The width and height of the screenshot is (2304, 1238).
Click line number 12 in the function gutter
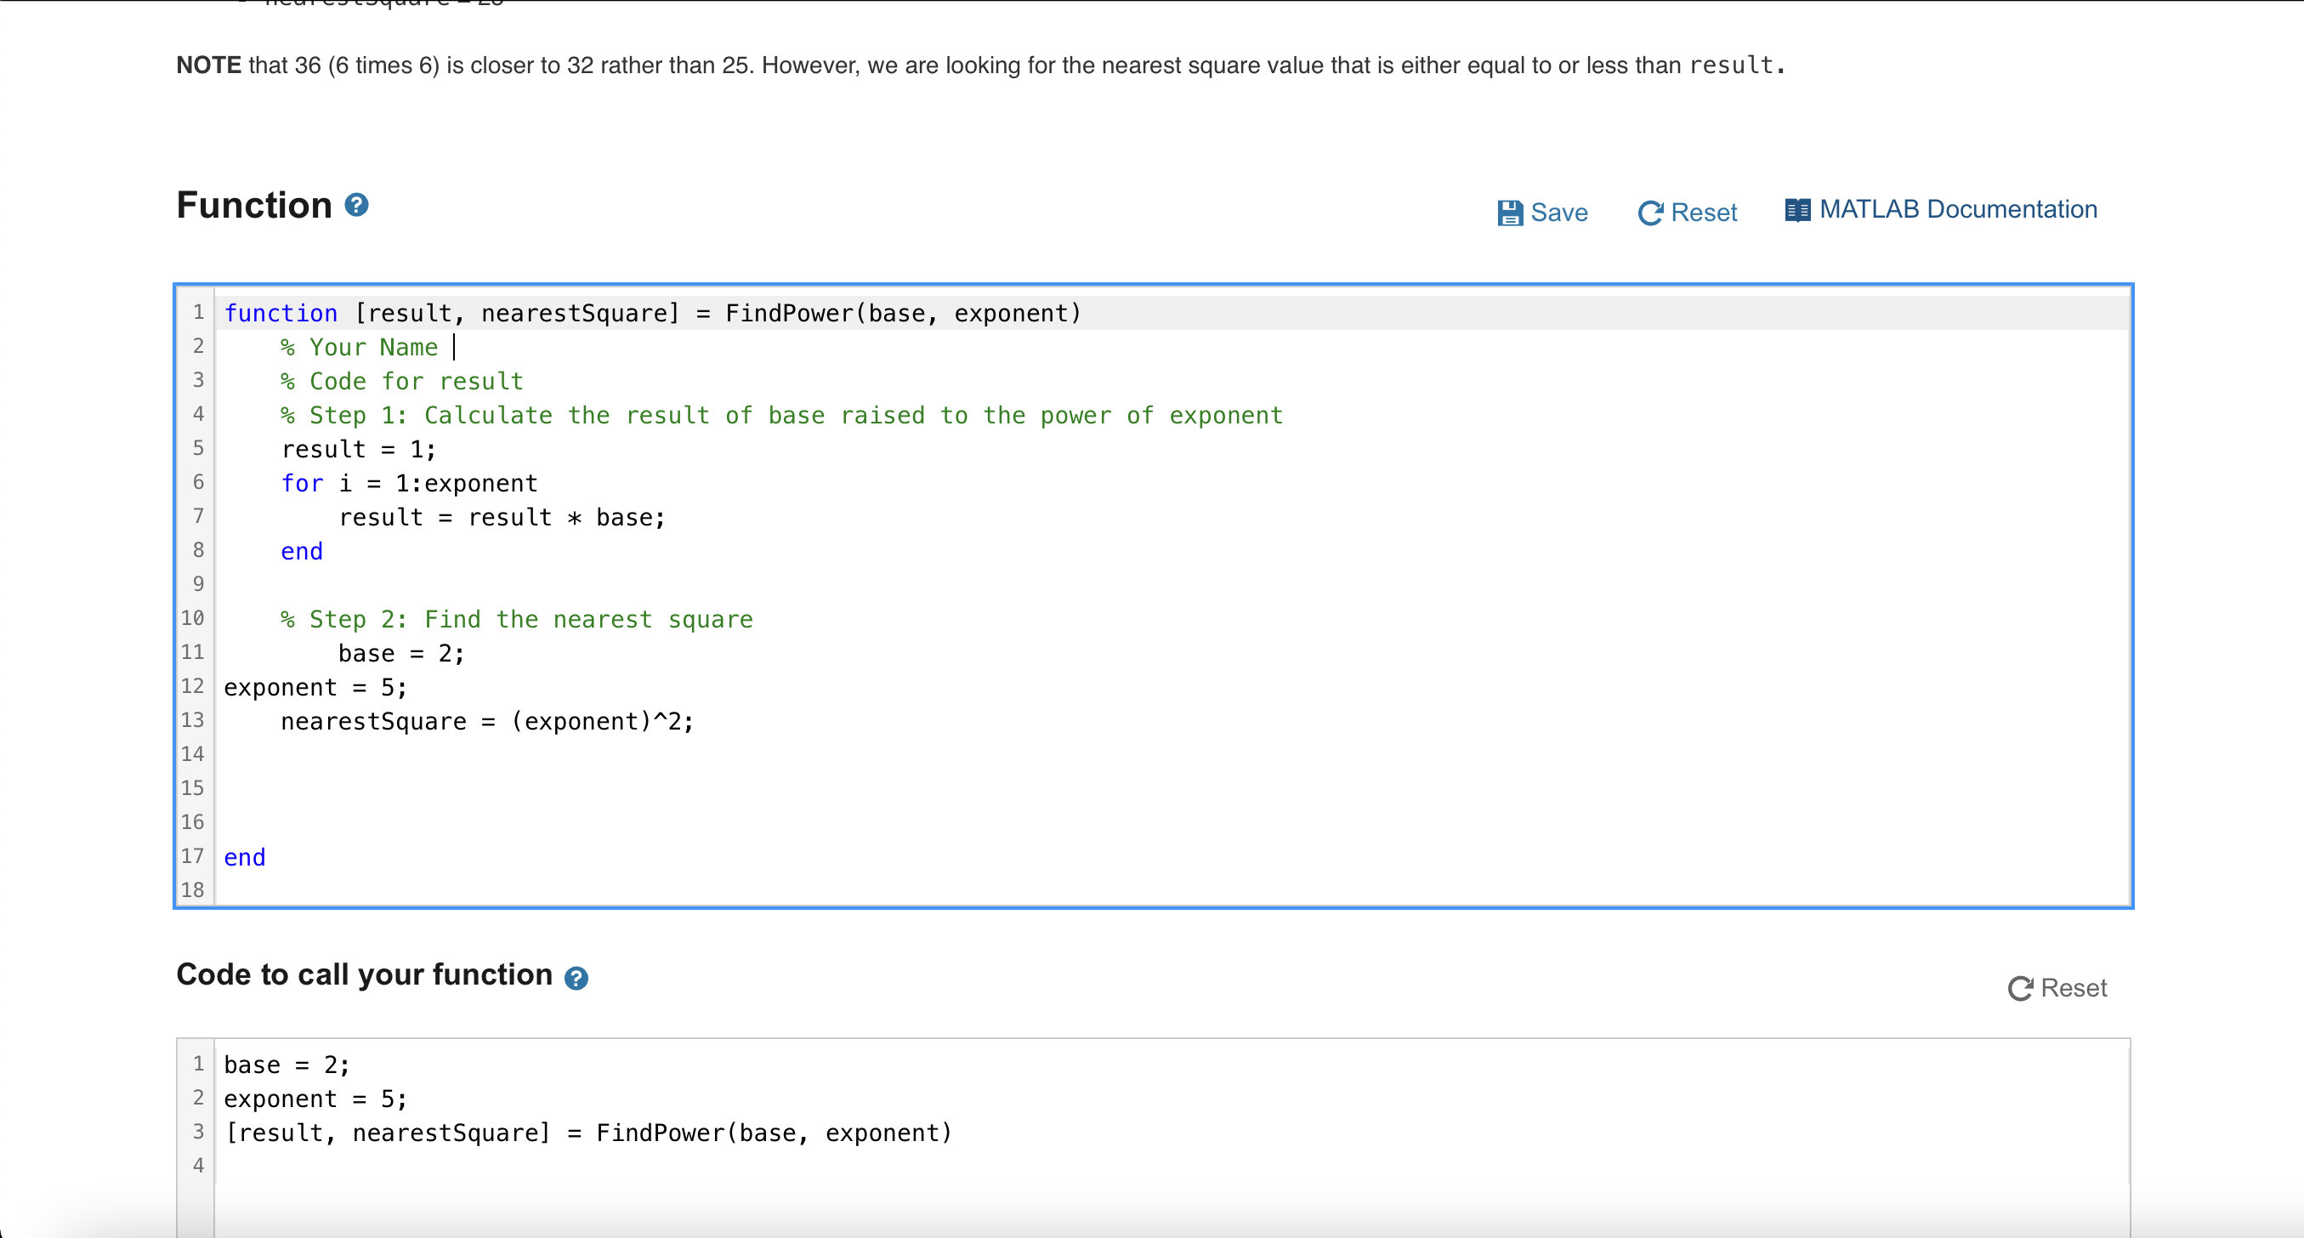coord(191,686)
